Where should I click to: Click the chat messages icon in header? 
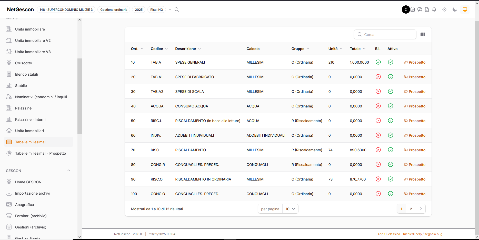[420, 9]
